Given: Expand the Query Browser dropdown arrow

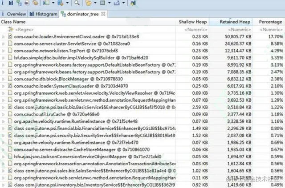Looking at the screenshot, I should coord(67,3).
